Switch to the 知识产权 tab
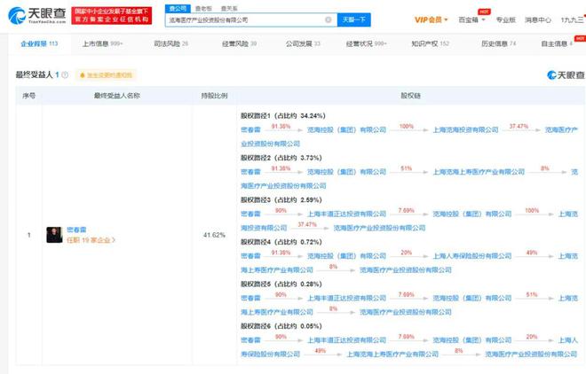The image size is (586, 374). tap(430, 43)
